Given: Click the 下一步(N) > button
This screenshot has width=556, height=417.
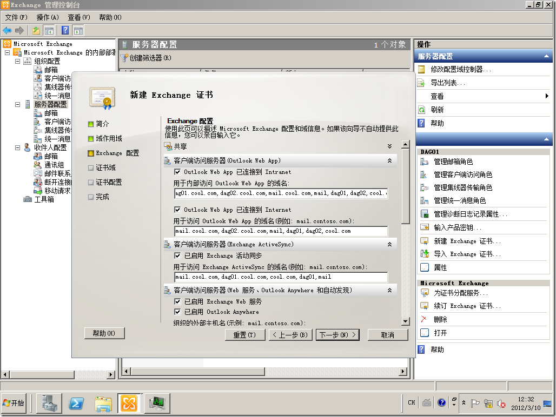Looking at the screenshot, I should 338,335.
